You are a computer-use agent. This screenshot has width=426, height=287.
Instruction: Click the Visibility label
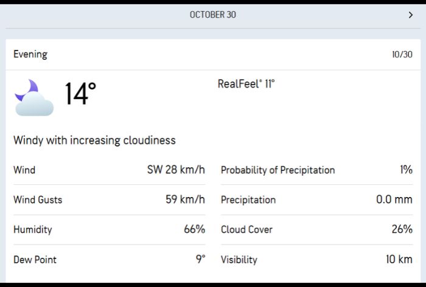239,260
